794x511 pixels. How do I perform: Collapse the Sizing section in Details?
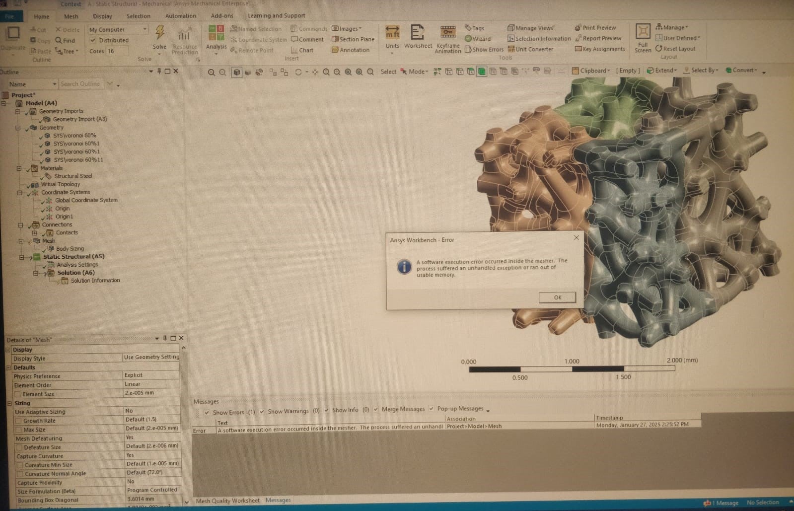(x=9, y=403)
